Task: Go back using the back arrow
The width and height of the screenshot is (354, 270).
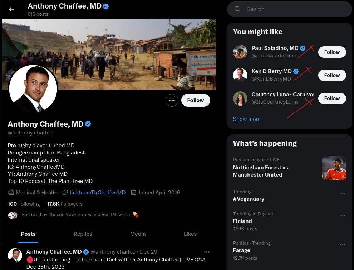Action: click(x=11, y=9)
